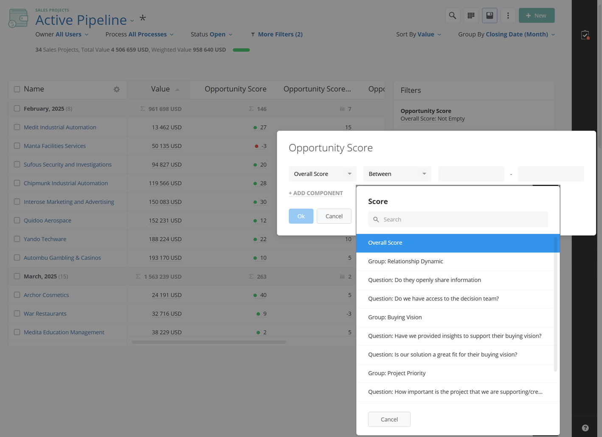Image resolution: width=602 pixels, height=437 pixels.
Task: Click the sigma icon beside March total 263
Action: point(251,276)
